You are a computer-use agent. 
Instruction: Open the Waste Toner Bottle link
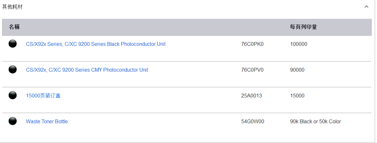coord(47,121)
